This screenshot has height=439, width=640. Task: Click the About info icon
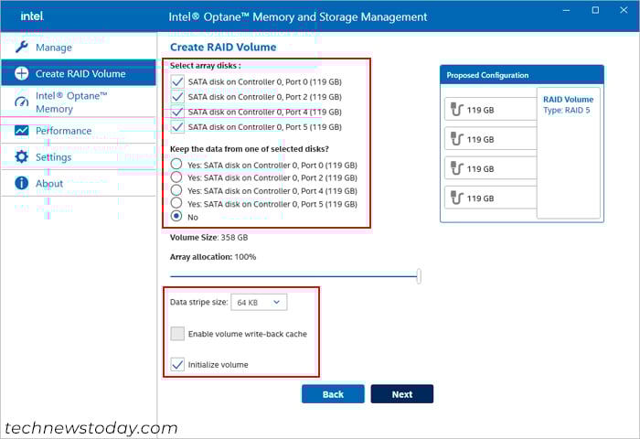[22, 183]
